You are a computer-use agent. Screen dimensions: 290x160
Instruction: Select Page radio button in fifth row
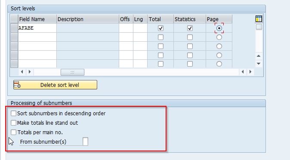click(219, 64)
